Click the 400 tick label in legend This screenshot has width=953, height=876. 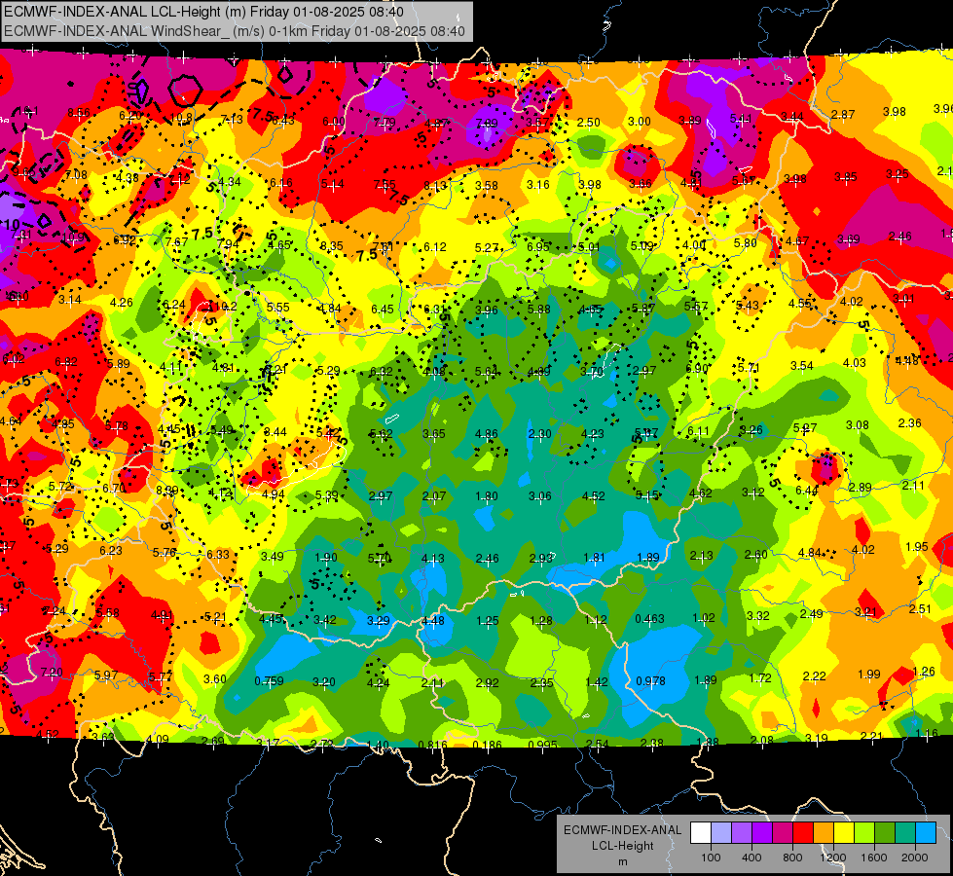coord(751,858)
